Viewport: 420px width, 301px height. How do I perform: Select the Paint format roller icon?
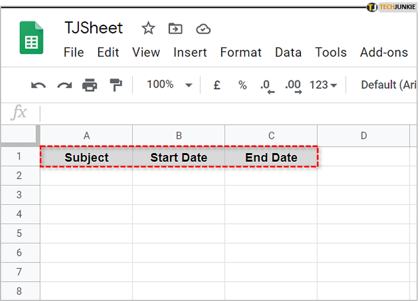(x=116, y=85)
